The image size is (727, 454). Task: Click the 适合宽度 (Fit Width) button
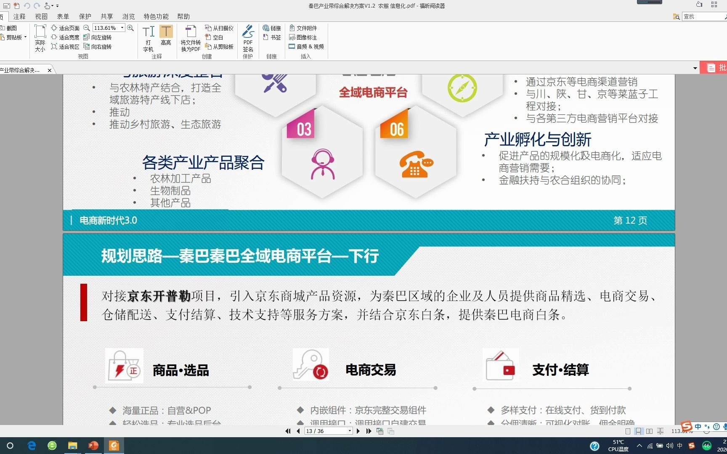point(68,37)
